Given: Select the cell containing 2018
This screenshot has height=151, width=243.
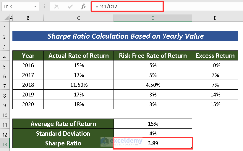Looking at the screenshot, I should [28, 85].
